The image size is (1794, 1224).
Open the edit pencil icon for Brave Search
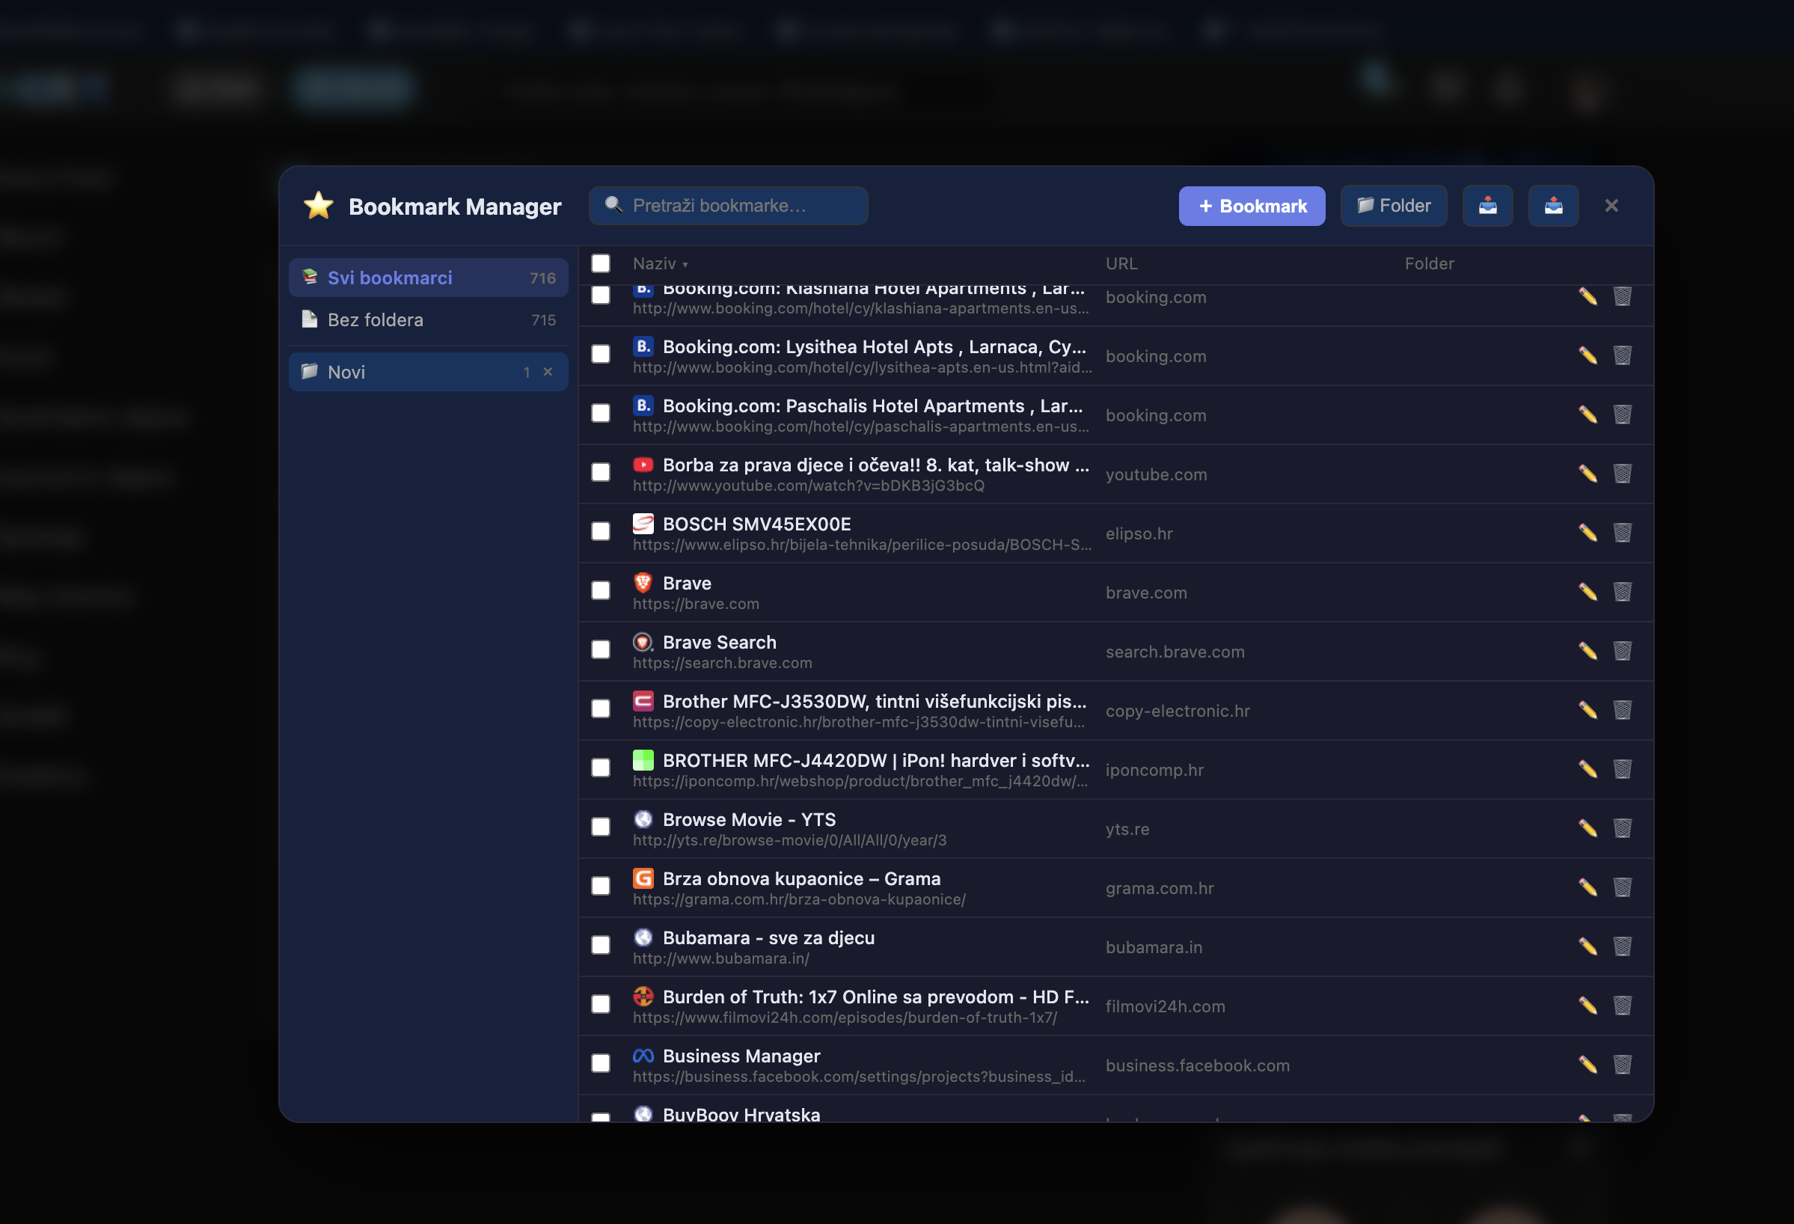pos(1588,651)
